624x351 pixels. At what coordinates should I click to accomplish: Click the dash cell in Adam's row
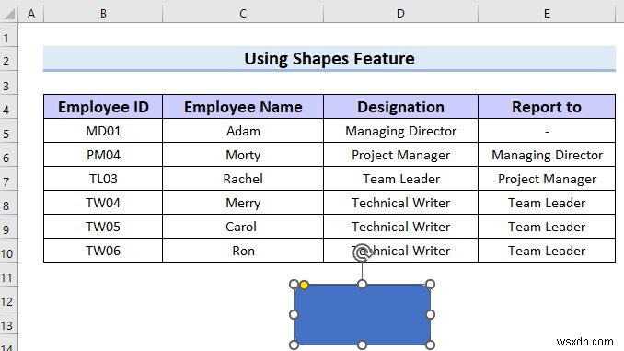[547, 131]
